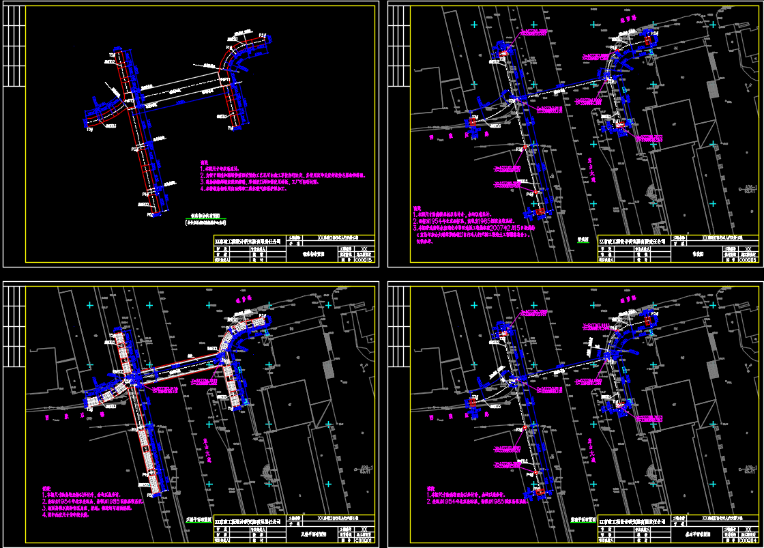764x548 pixels.
Task: Click drawing number cell on the 2007-notes sheet title block
Action: click(x=749, y=260)
